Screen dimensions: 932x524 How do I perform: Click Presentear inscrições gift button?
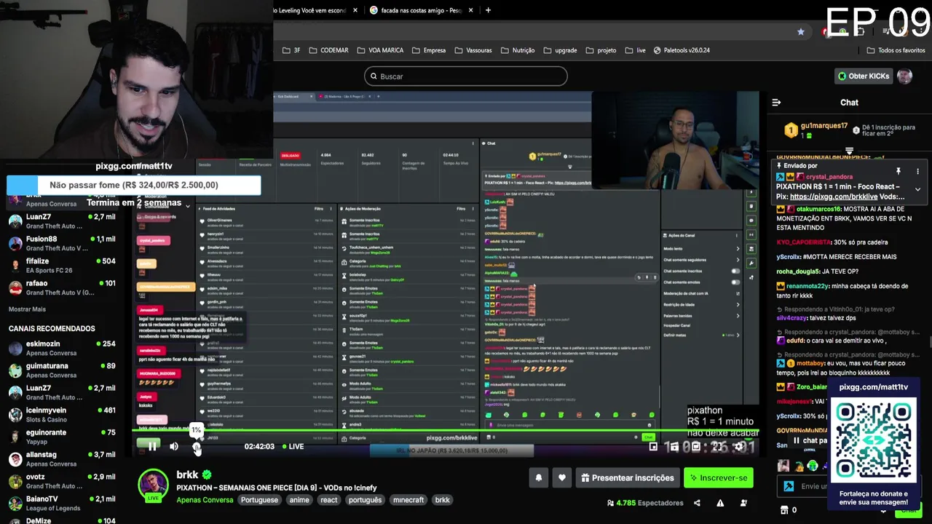tap(627, 477)
